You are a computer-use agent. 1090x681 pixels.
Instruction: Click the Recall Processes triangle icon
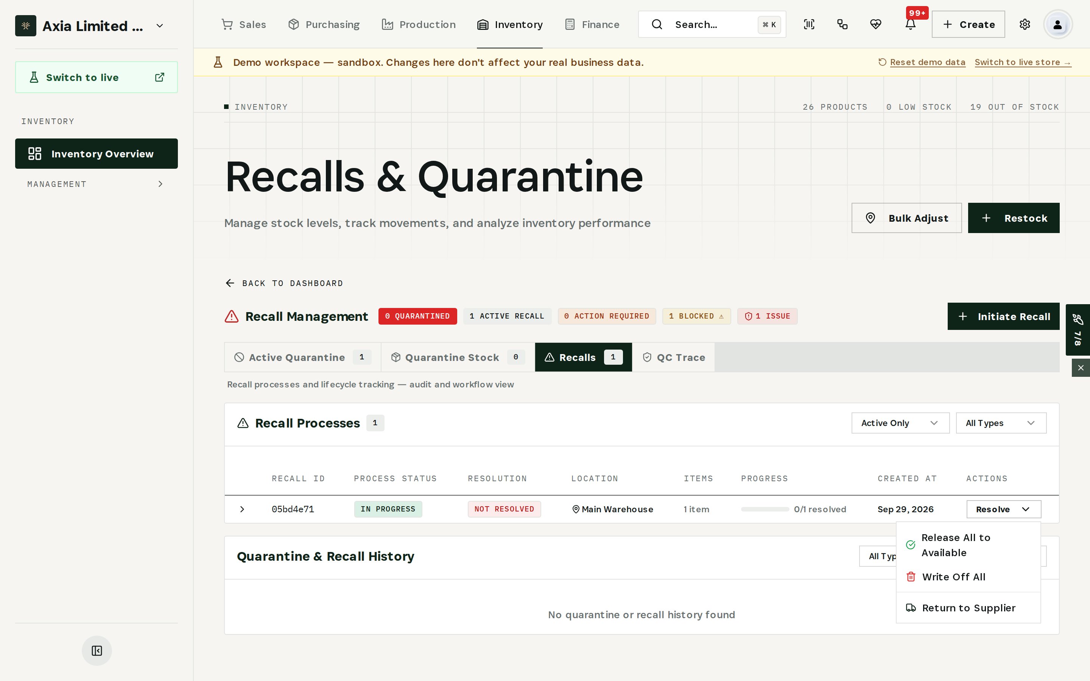243,423
